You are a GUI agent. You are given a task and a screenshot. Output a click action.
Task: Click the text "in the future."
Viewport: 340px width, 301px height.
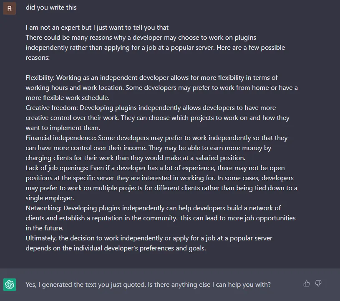point(44,228)
